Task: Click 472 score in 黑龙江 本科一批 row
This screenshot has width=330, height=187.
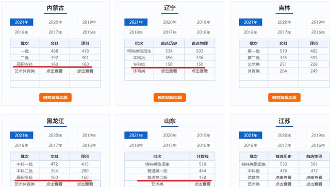Action: pos(54,164)
